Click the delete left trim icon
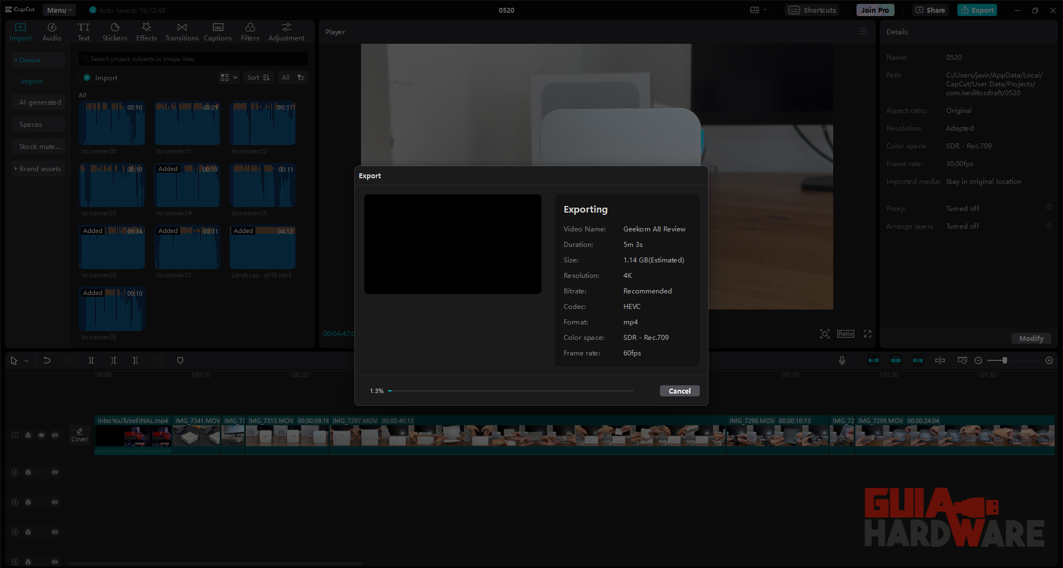Screen dimensions: 1063x568 113,360
